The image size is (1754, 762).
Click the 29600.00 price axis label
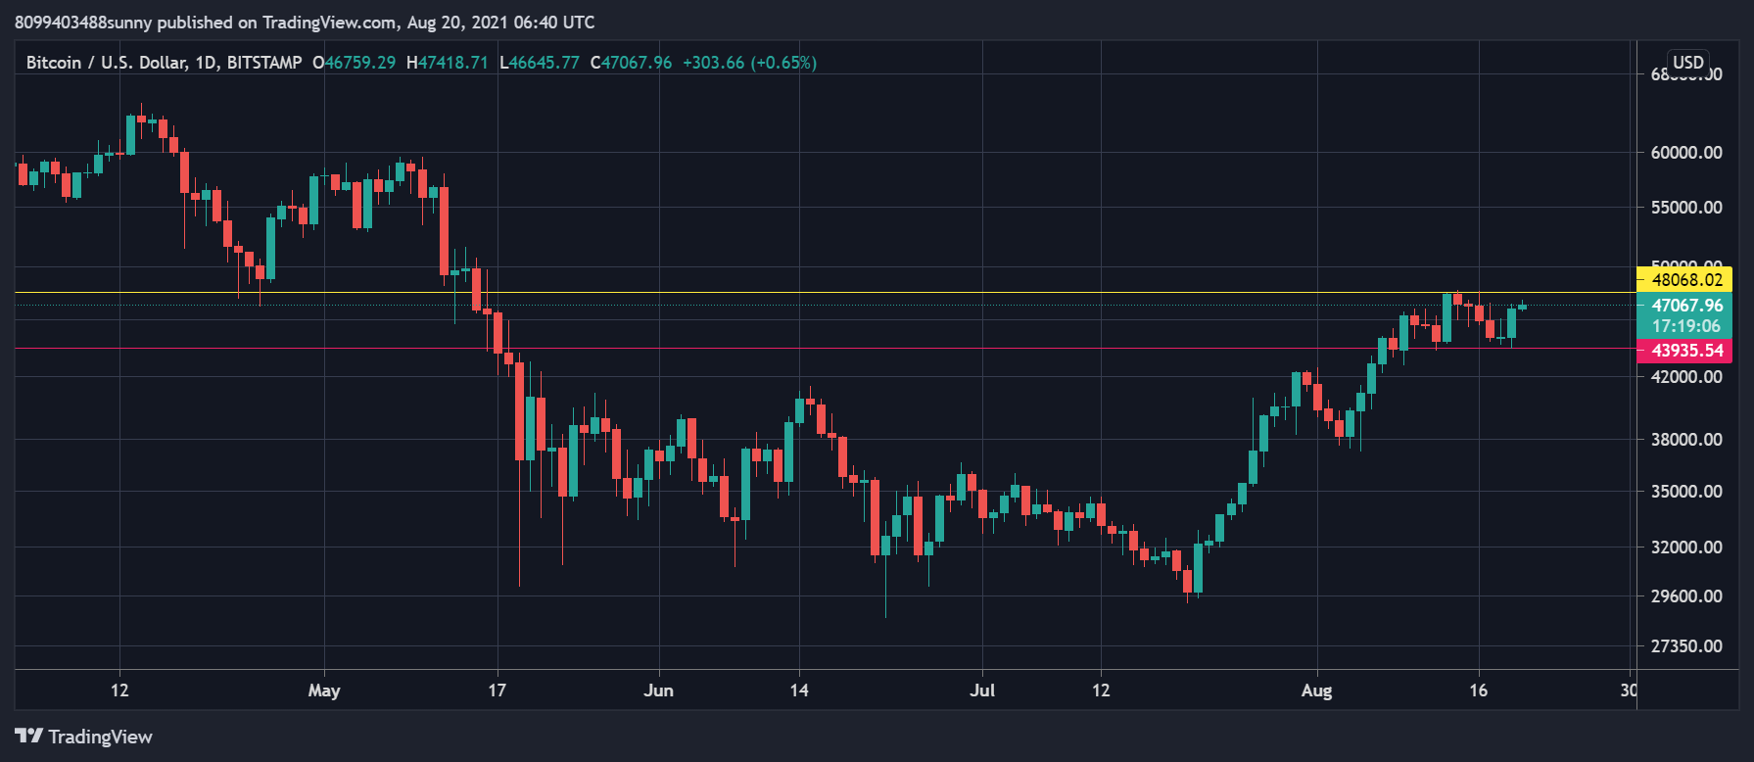(x=1686, y=596)
